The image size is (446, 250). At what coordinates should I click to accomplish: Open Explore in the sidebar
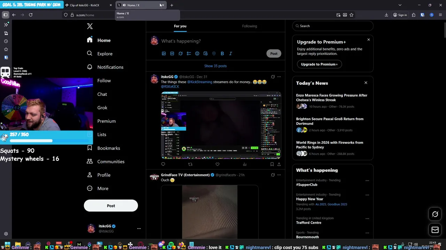pyautogui.click(x=100, y=54)
